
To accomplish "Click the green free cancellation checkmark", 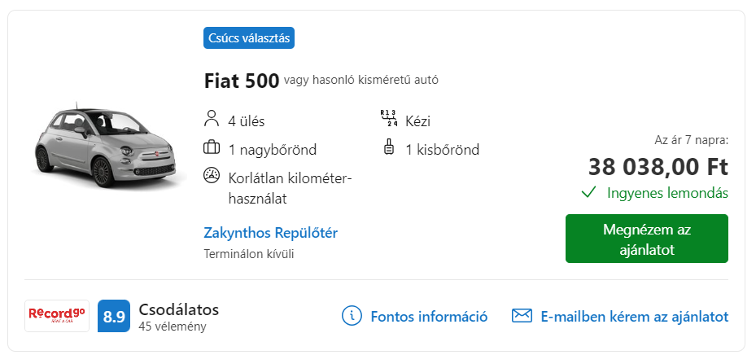I will (x=588, y=193).
